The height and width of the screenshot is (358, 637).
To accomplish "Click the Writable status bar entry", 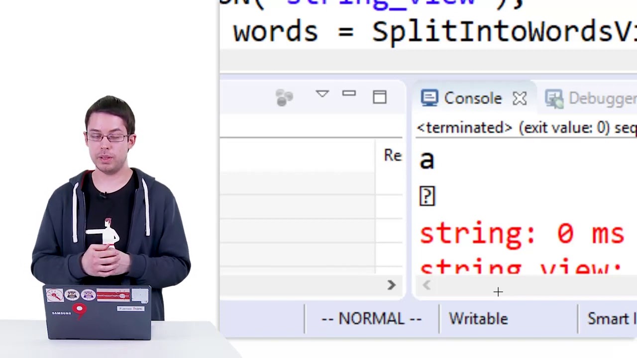I will click(478, 319).
